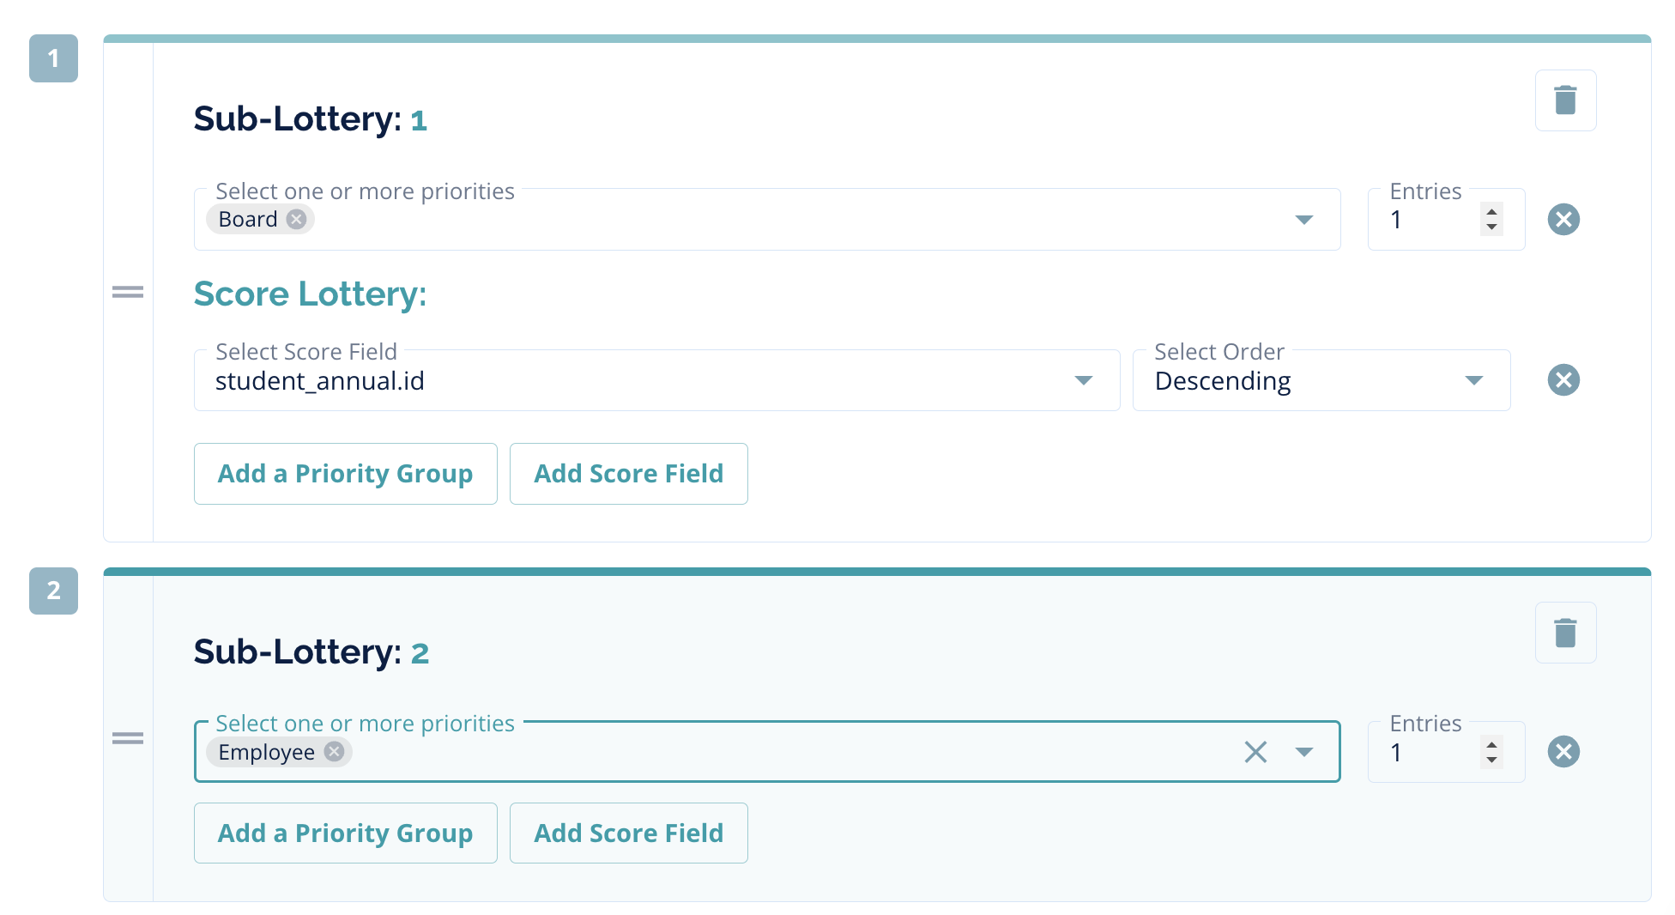Remove Board priority group row

coord(1563,220)
